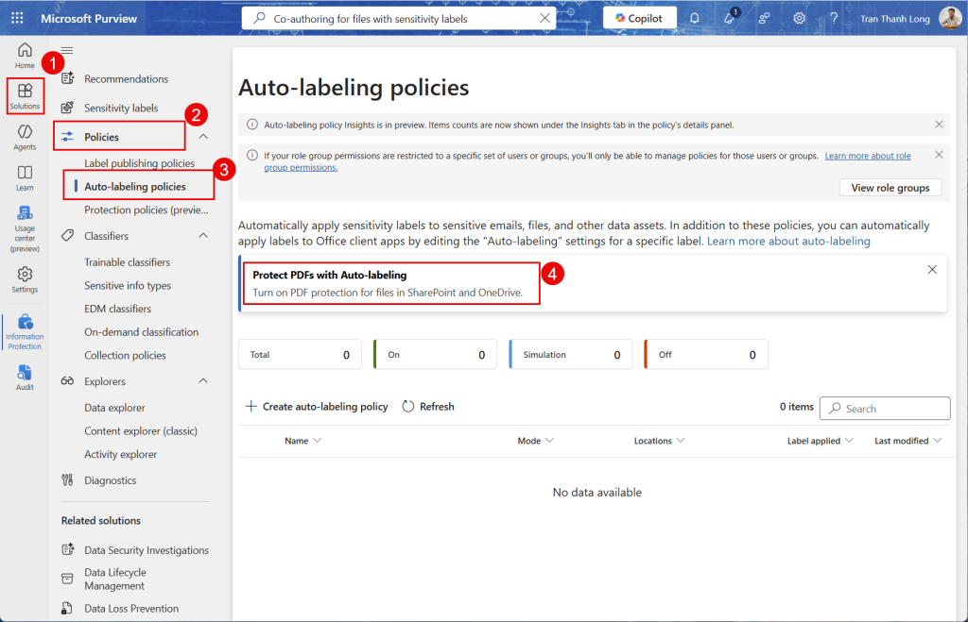Open the Solutions icon in left rail
968x622 pixels.
pyautogui.click(x=25, y=95)
